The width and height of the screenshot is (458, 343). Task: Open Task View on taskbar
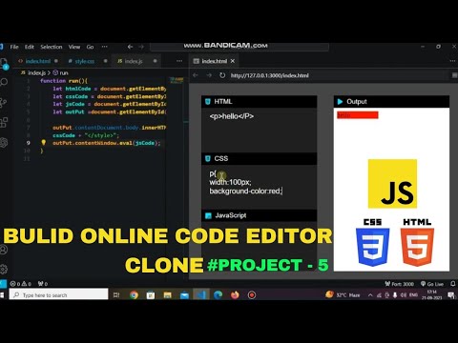[x=116, y=295]
